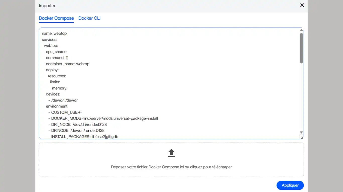Click the 'container_name: webtop' line
Viewport: 343px width, 192px height.
coord(68,64)
